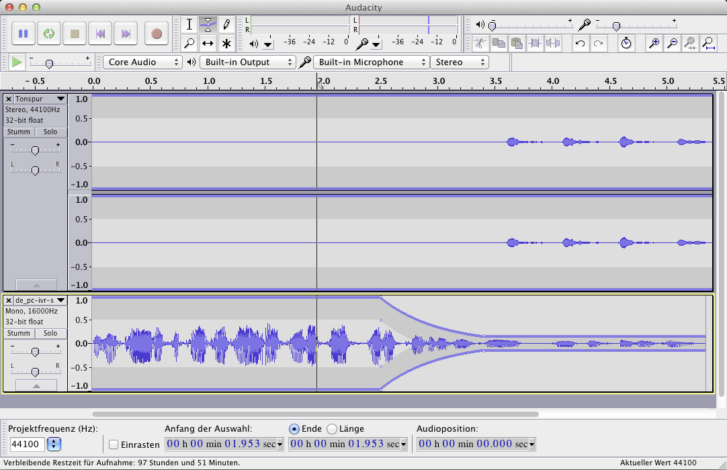The height and width of the screenshot is (470, 727).
Task: Click the Cut scissors icon
Action: click(x=480, y=43)
